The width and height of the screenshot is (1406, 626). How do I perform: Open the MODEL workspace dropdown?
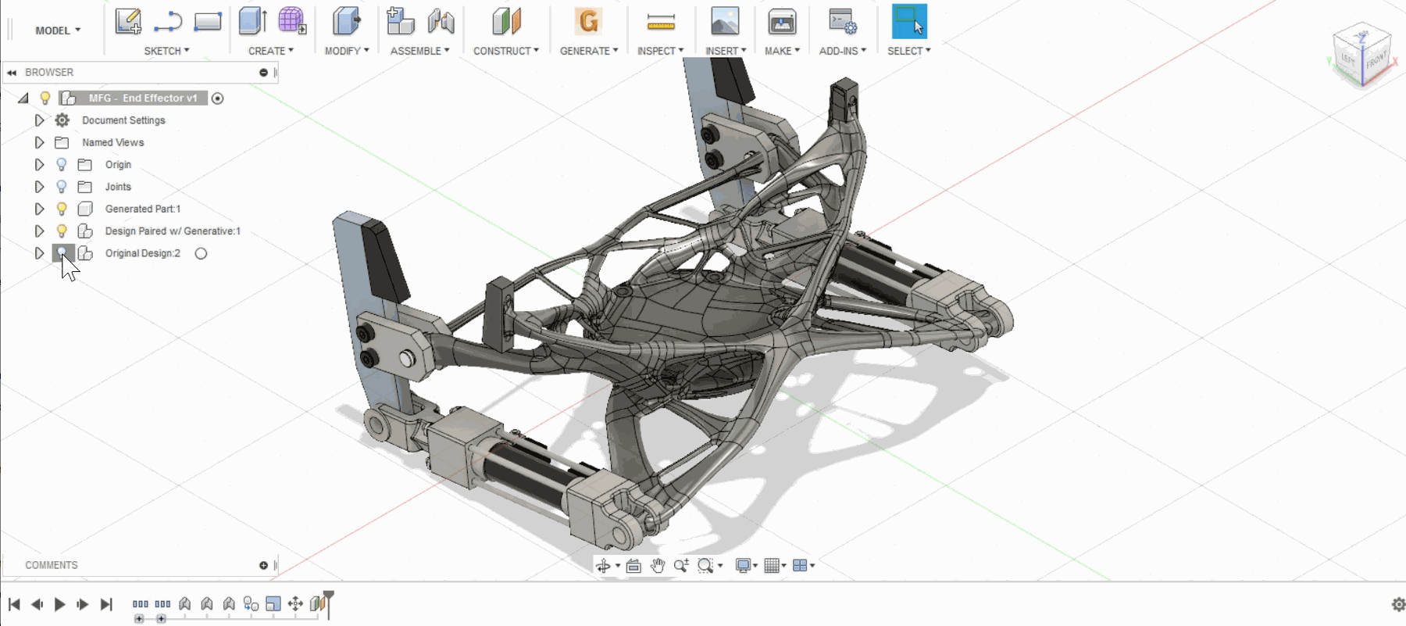click(58, 30)
